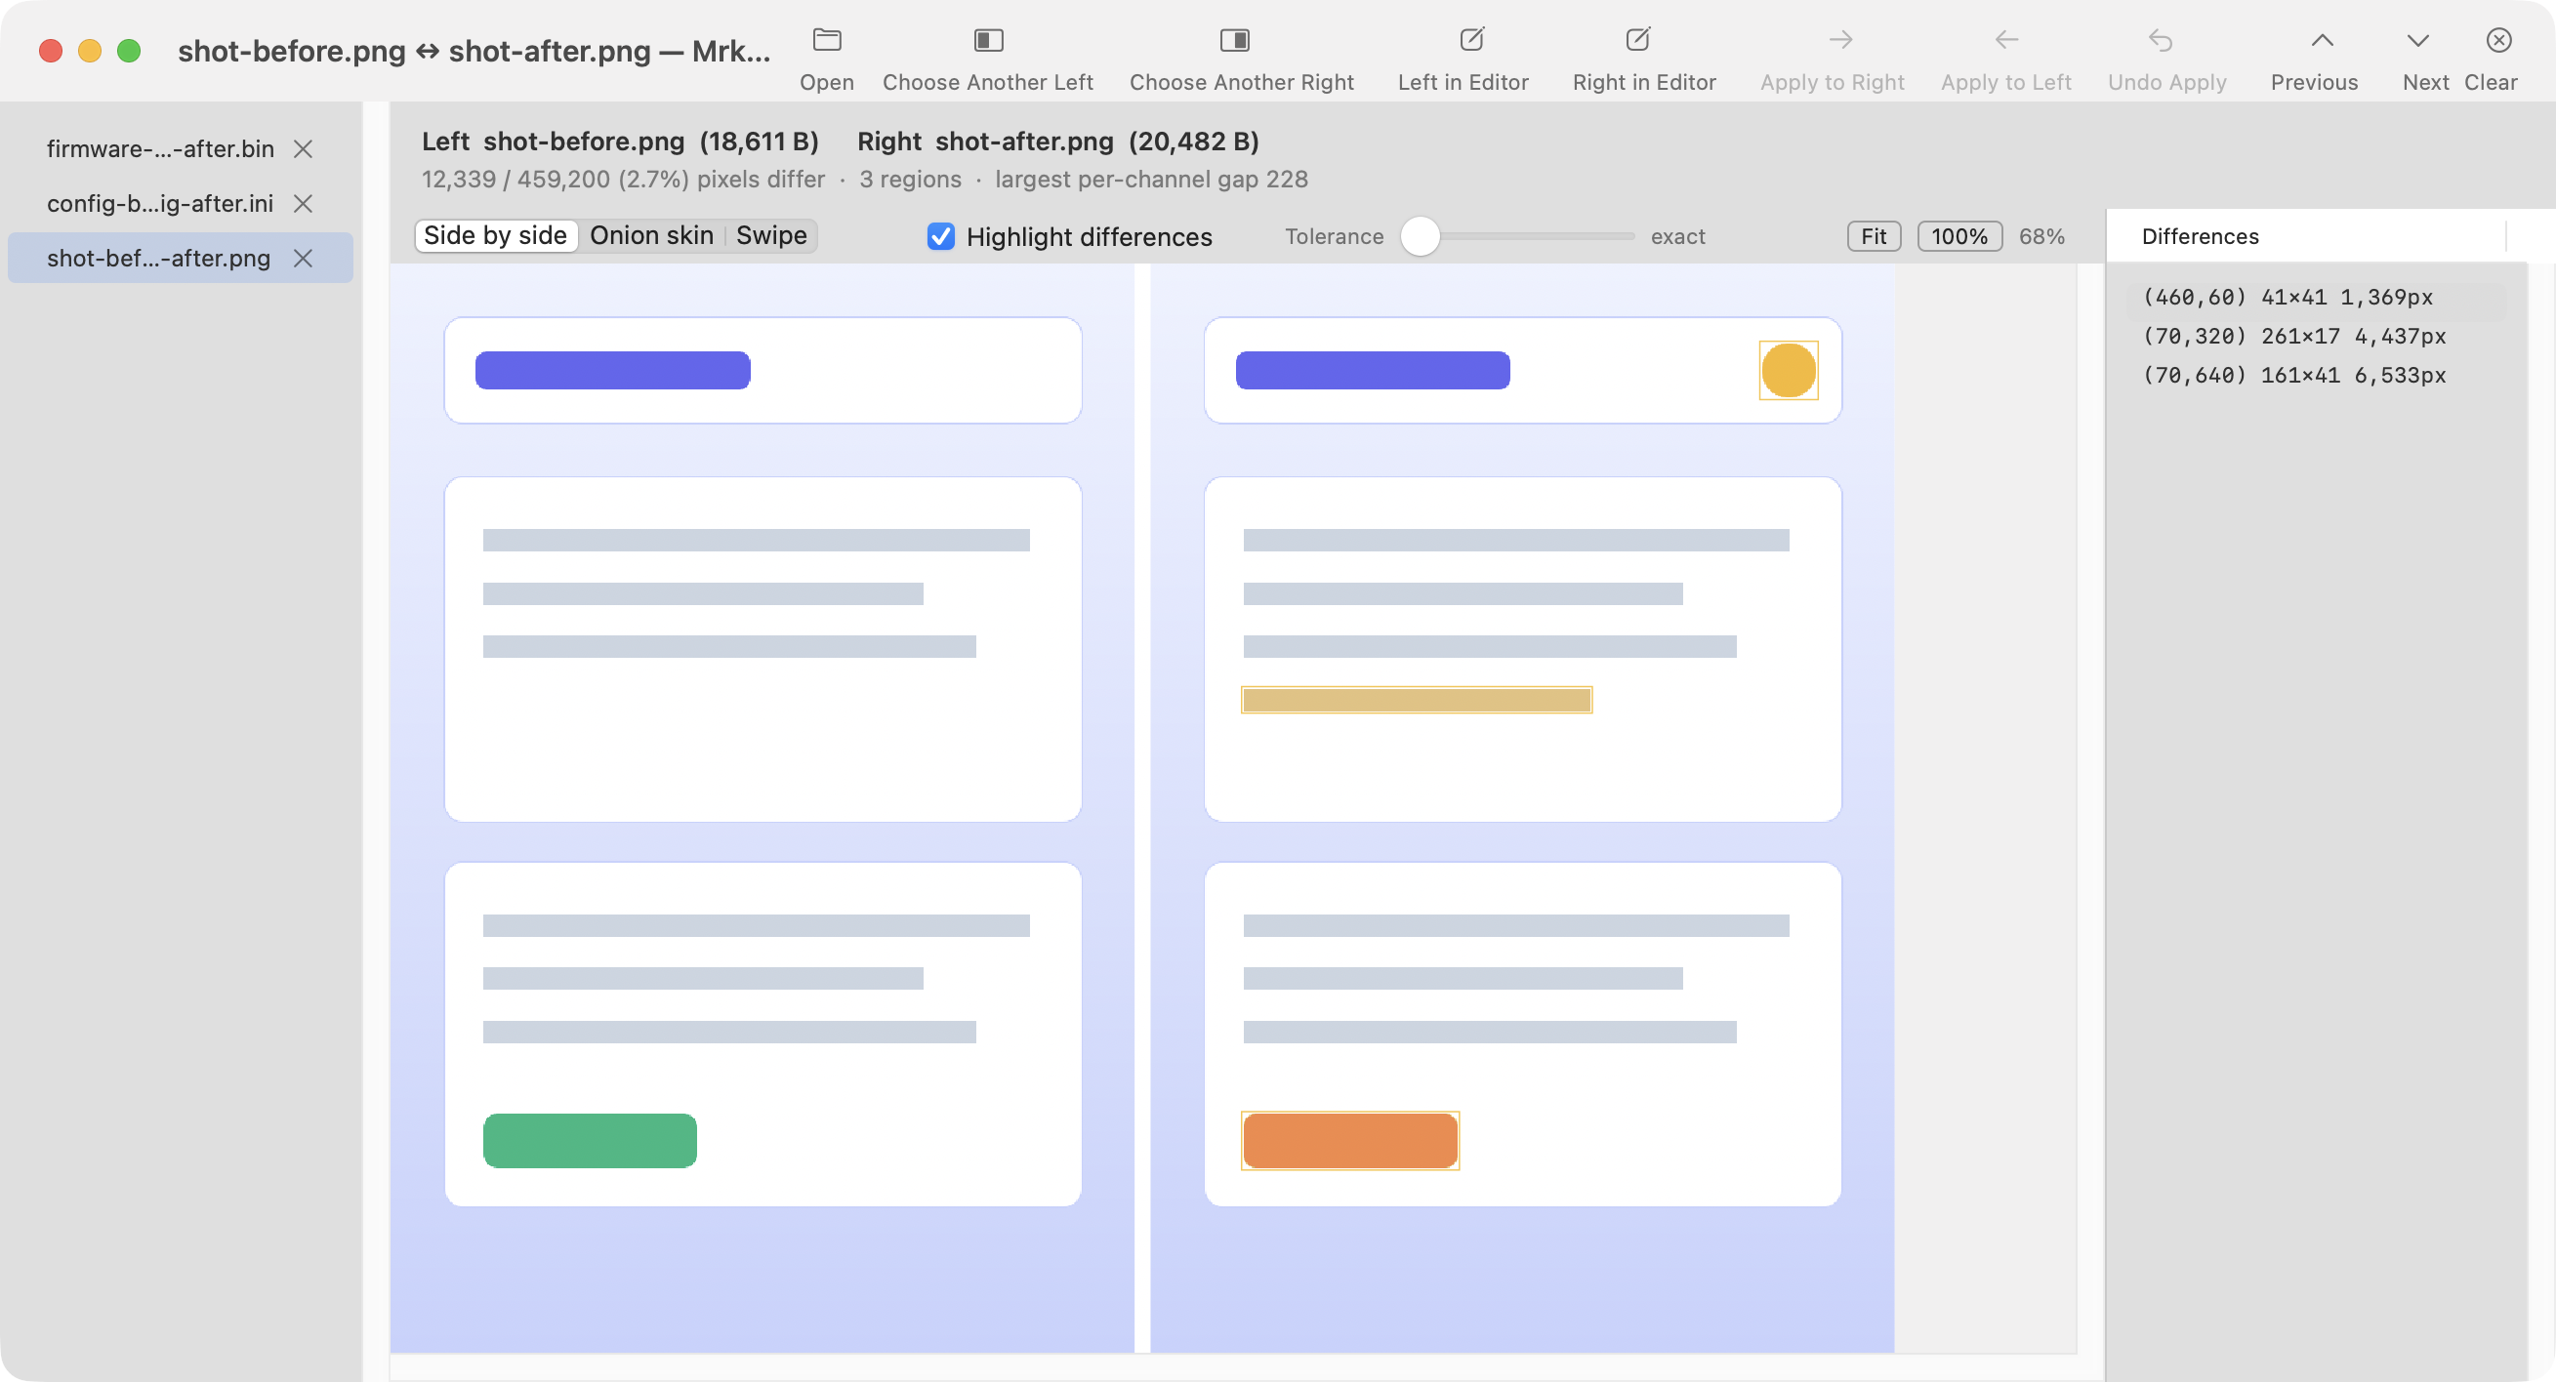Apply to Left arrow
The height and width of the screenshot is (1382, 2556).
pos(2006,41)
